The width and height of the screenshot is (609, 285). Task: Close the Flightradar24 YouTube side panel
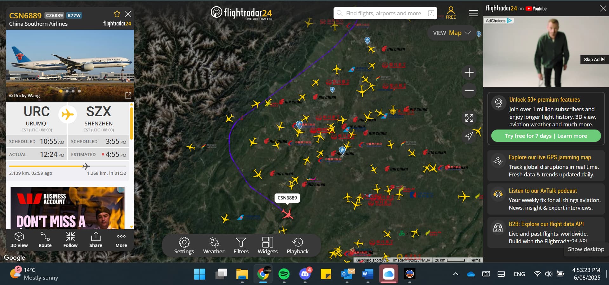603,9
